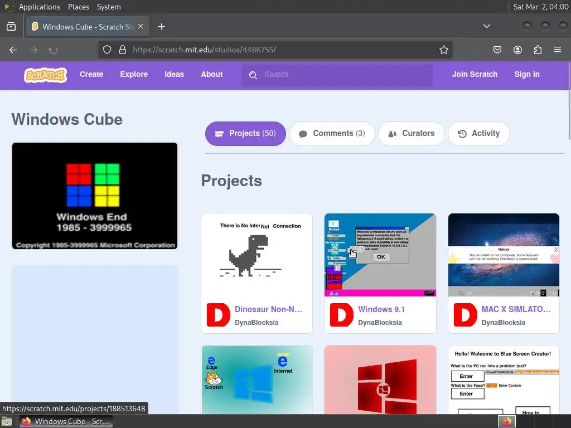The width and height of the screenshot is (571, 428).
Task: Click Create in the Scratch navbar
Action: point(91,74)
